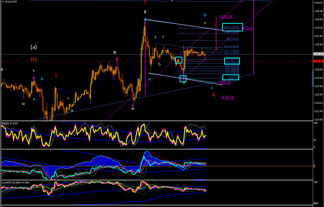Click the red 1132.48 price marker on axis
324x207 pixels.
pyautogui.click(x=318, y=61)
